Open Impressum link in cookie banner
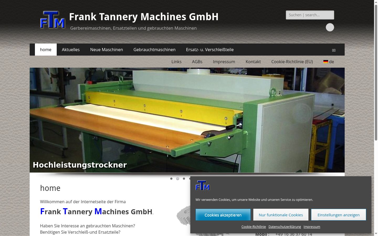The width and height of the screenshot is (378, 236). point(312,227)
